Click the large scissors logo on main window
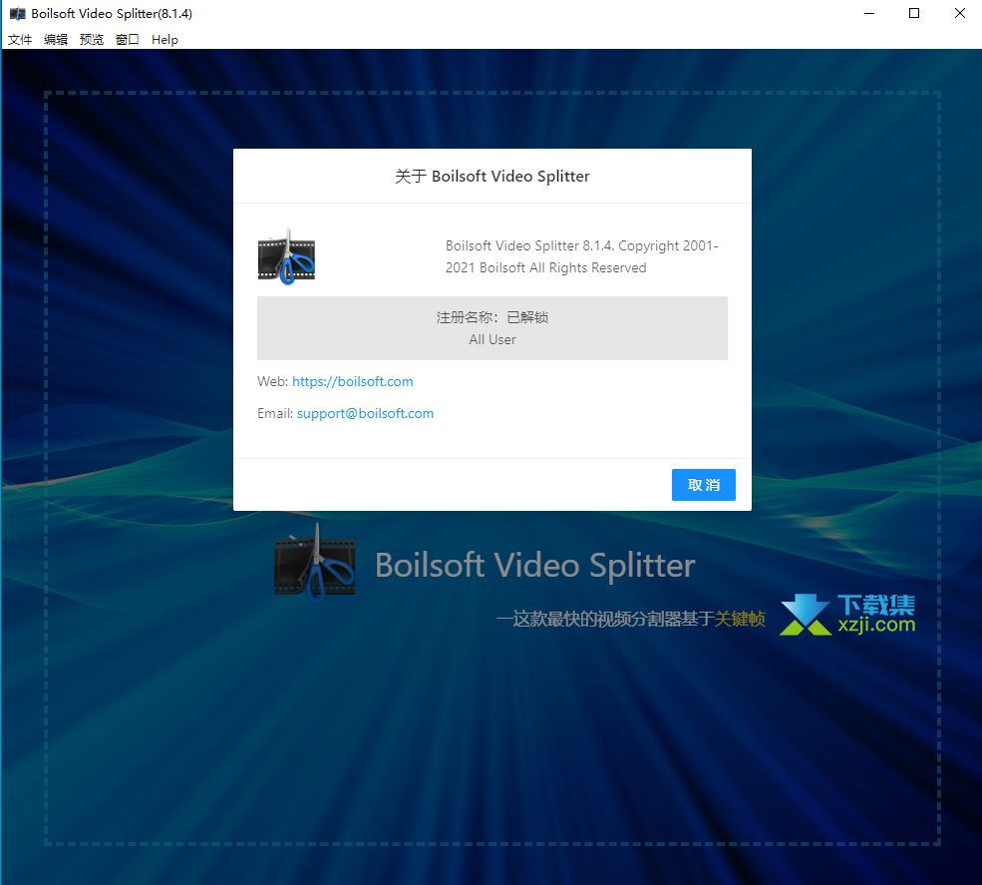Screen dimensions: 982x885 315,562
